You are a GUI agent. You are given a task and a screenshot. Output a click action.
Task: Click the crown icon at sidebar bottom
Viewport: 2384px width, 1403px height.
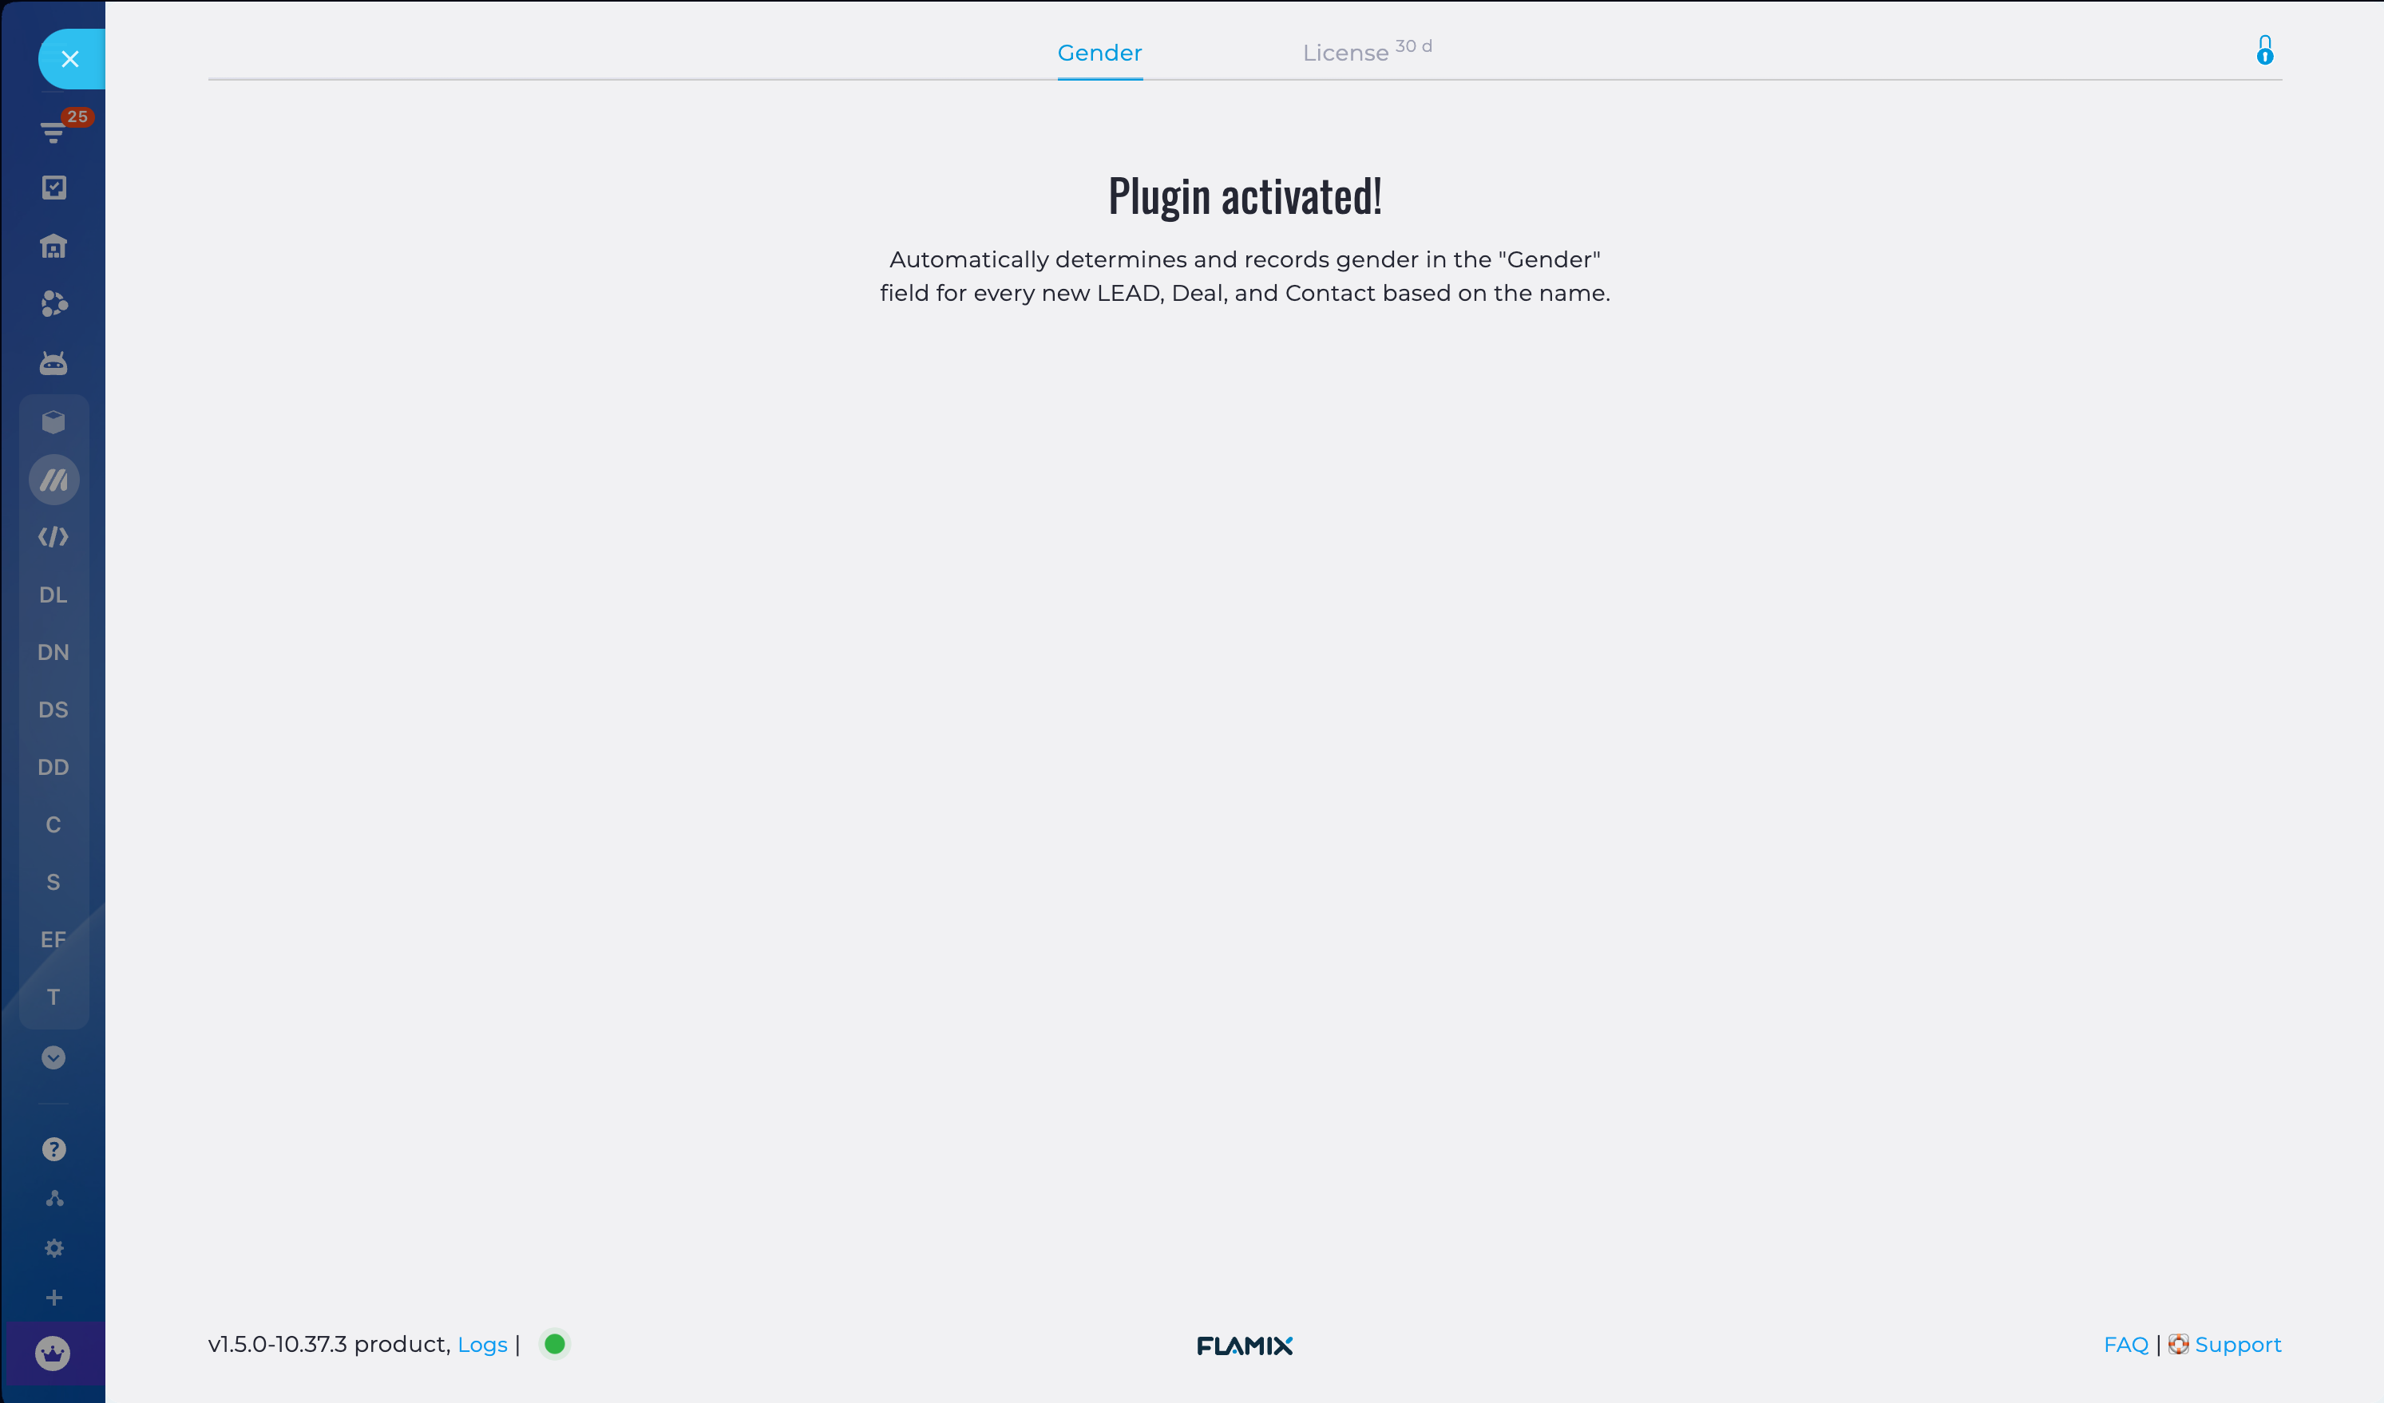(x=53, y=1353)
